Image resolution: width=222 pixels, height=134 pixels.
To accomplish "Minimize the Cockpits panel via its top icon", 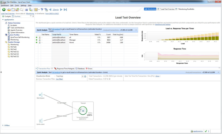I will point(31,16).
